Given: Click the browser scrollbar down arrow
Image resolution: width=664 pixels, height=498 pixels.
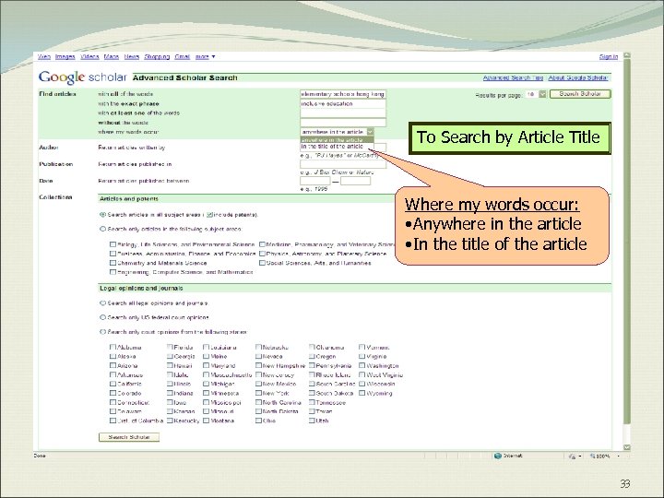Looking at the screenshot, I should coord(627,447).
